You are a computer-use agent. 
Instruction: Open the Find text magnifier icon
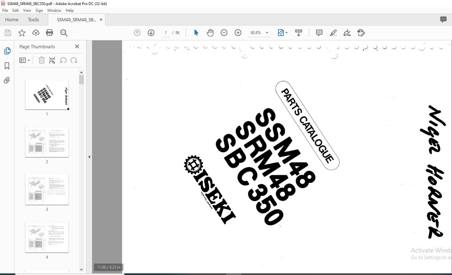coord(64,33)
